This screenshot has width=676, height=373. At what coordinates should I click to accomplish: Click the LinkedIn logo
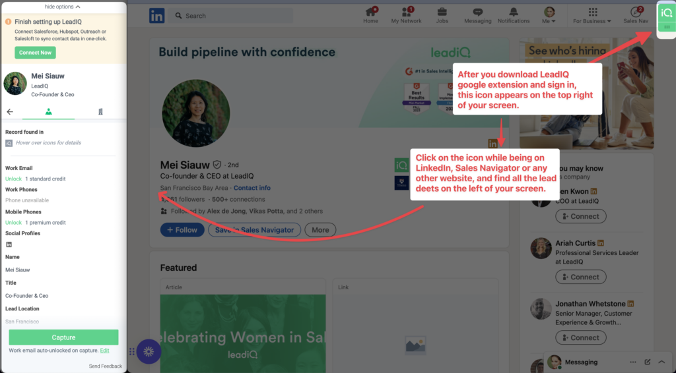(x=157, y=16)
